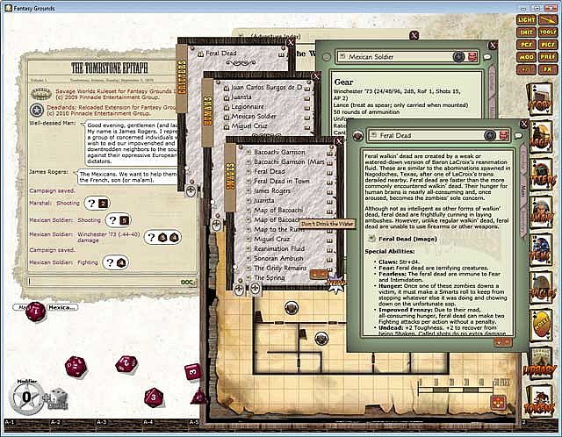Viewport: 562px width, 437px height.
Task: Open the Story card in sidebar
Action: (541, 99)
